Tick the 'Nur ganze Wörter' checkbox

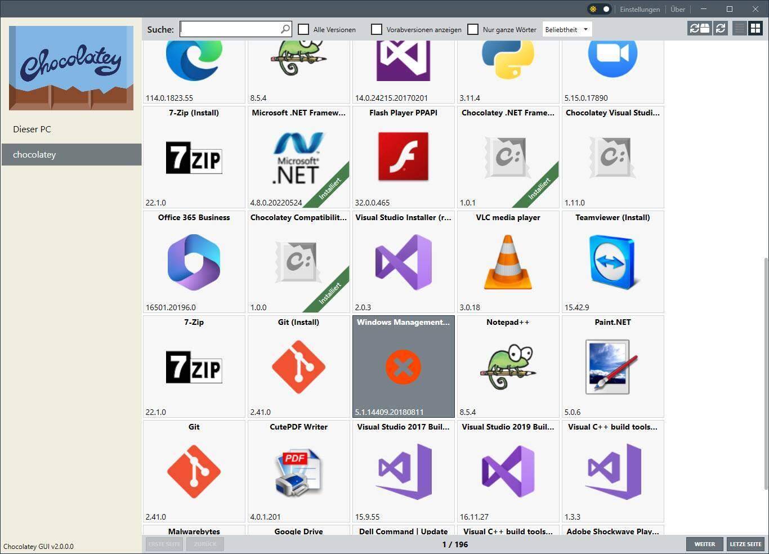(473, 29)
